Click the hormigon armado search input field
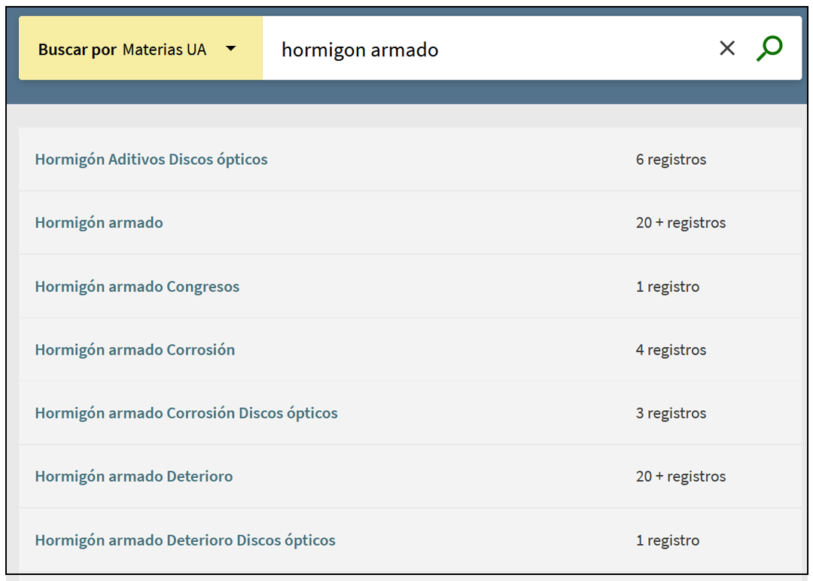Viewport: 813px width, 581px height. pos(482,50)
